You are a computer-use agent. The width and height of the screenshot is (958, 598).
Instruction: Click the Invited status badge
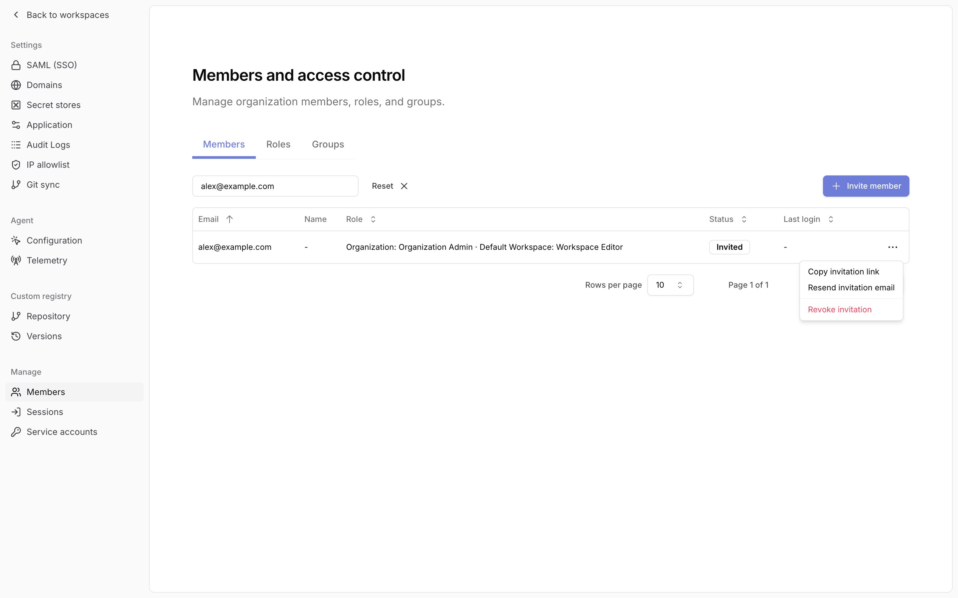(x=729, y=247)
